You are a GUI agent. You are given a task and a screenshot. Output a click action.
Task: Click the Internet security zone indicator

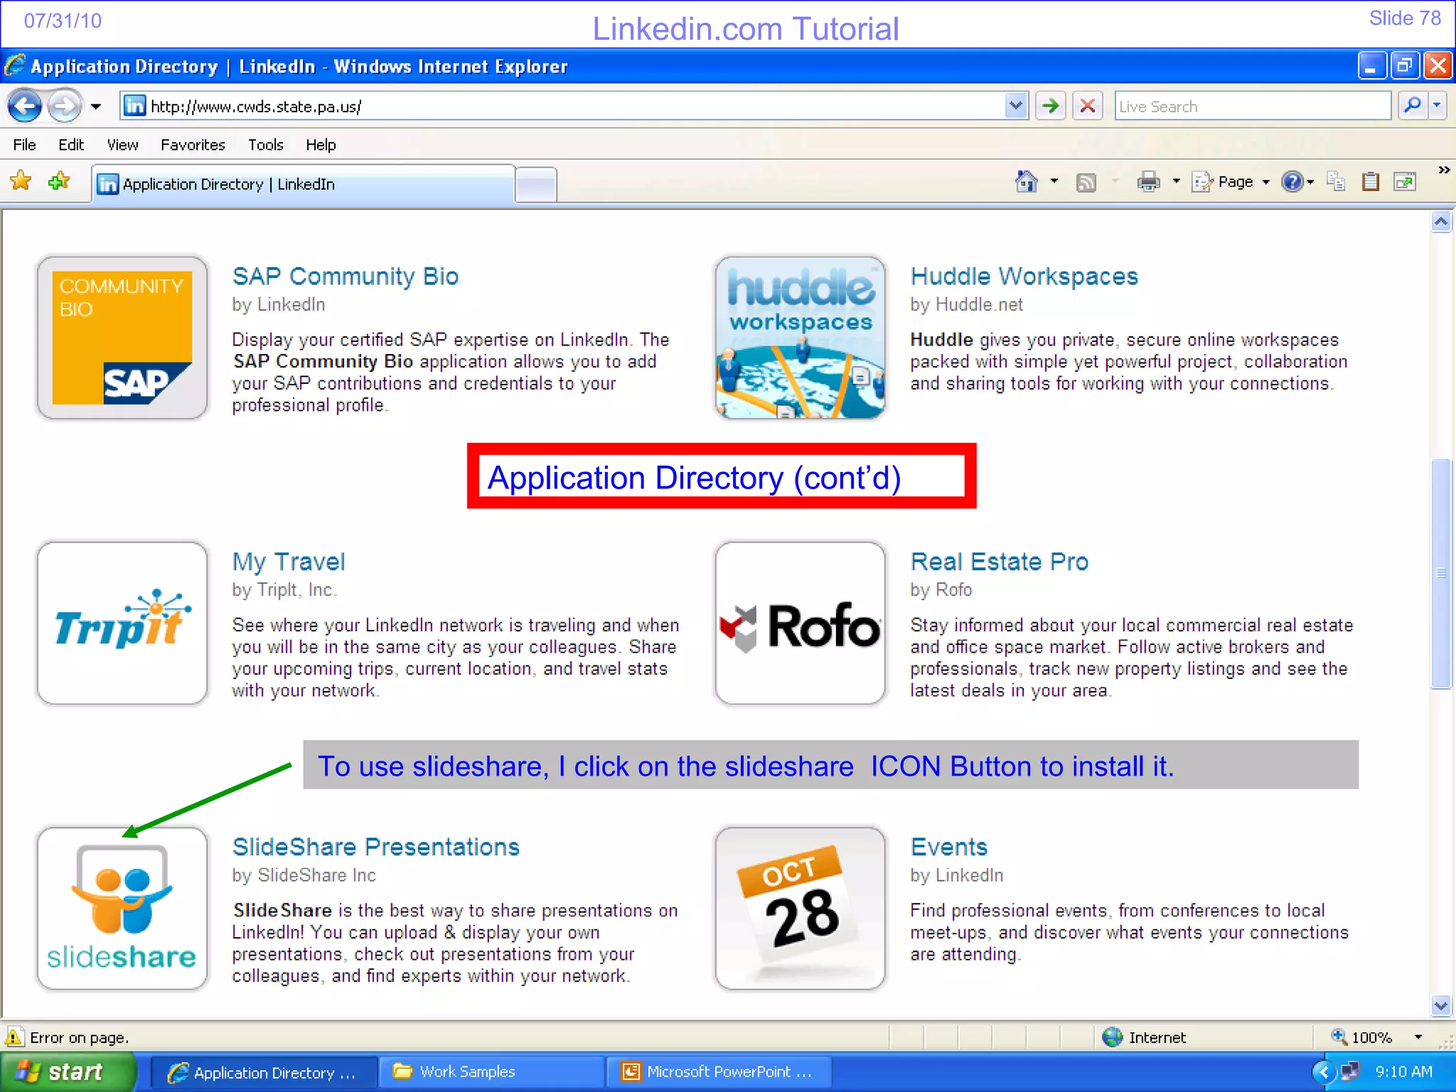click(1145, 1037)
